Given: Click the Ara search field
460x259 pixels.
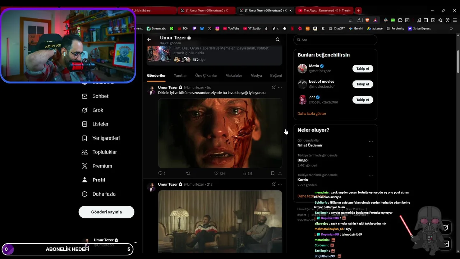Looking at the screenshot, I should 335,40.
